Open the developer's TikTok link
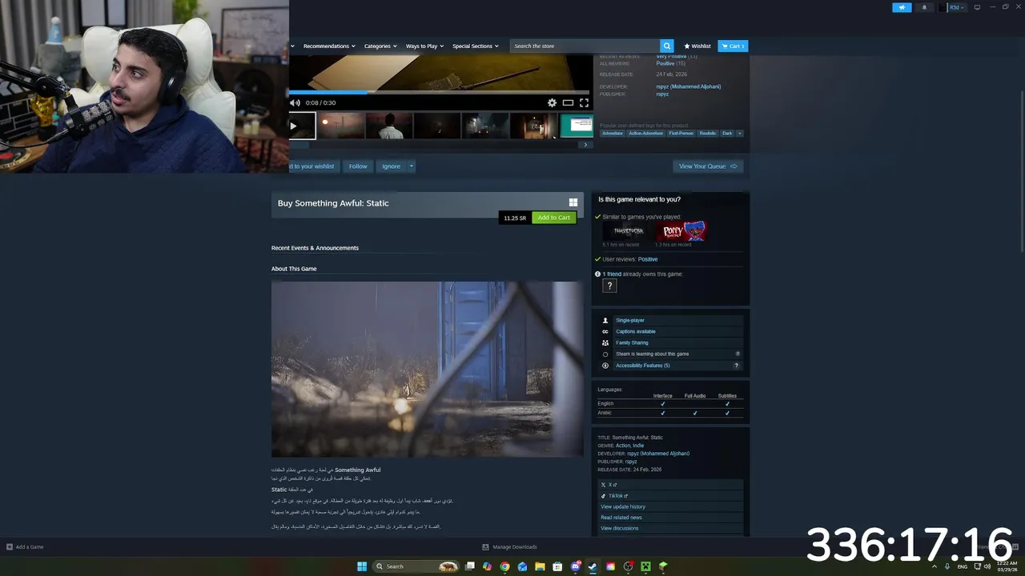The image size is (1025, 576). [x=671, y=496]
